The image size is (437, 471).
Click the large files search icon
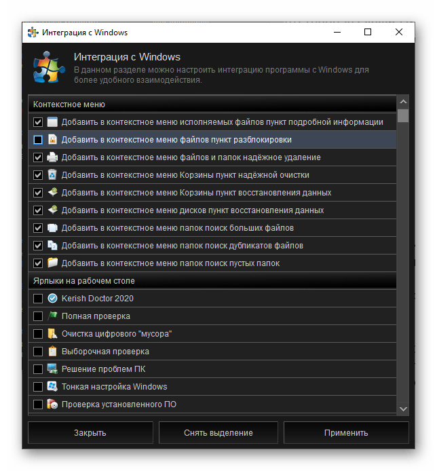pos(52,227)
